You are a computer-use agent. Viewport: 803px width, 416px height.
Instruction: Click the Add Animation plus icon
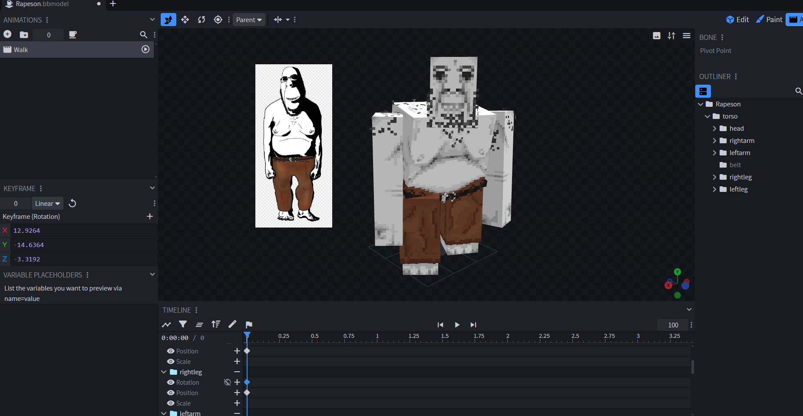[7, 34]
